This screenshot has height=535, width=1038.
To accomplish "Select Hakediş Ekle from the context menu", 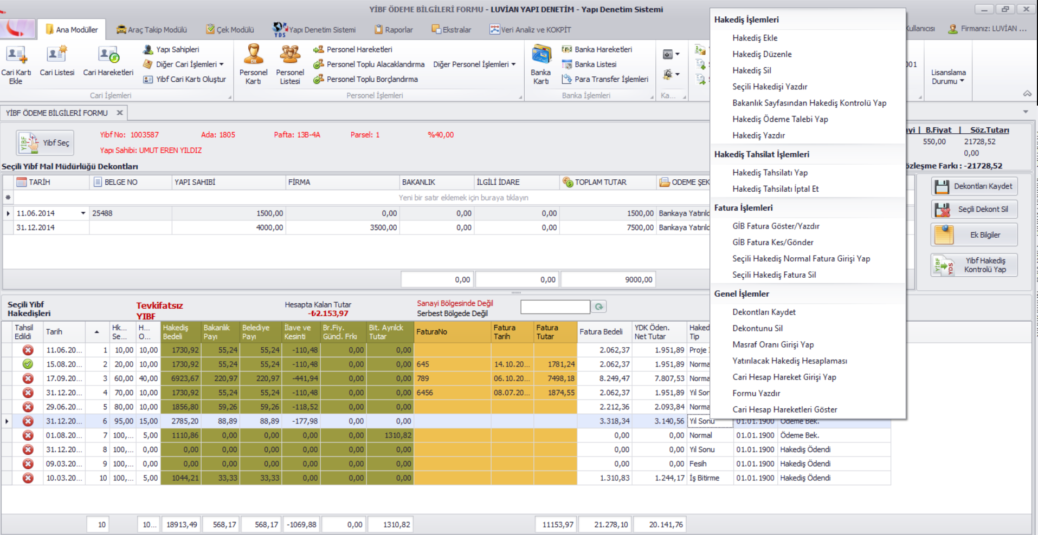I will click(x=755, y=38).
